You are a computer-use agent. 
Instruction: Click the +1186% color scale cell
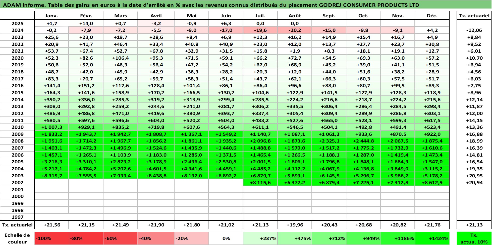(398, 238)
